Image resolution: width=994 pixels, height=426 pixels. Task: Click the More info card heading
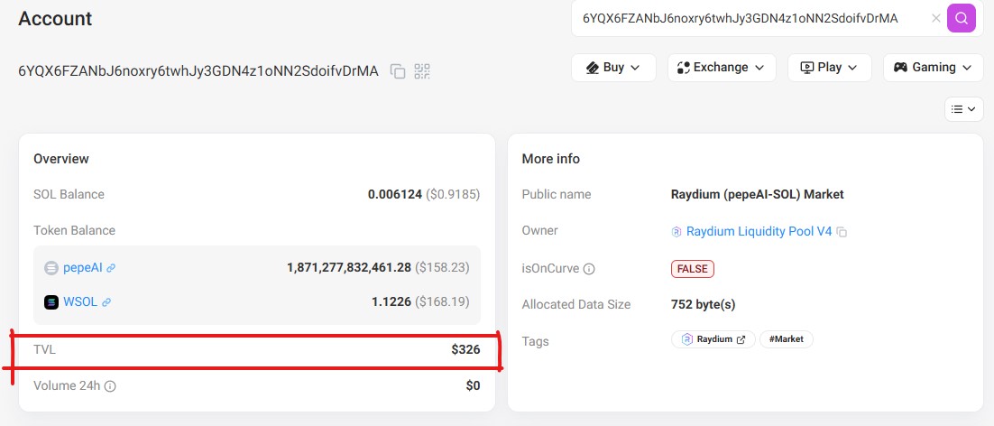pyautogui.click(x=551, y=159)
